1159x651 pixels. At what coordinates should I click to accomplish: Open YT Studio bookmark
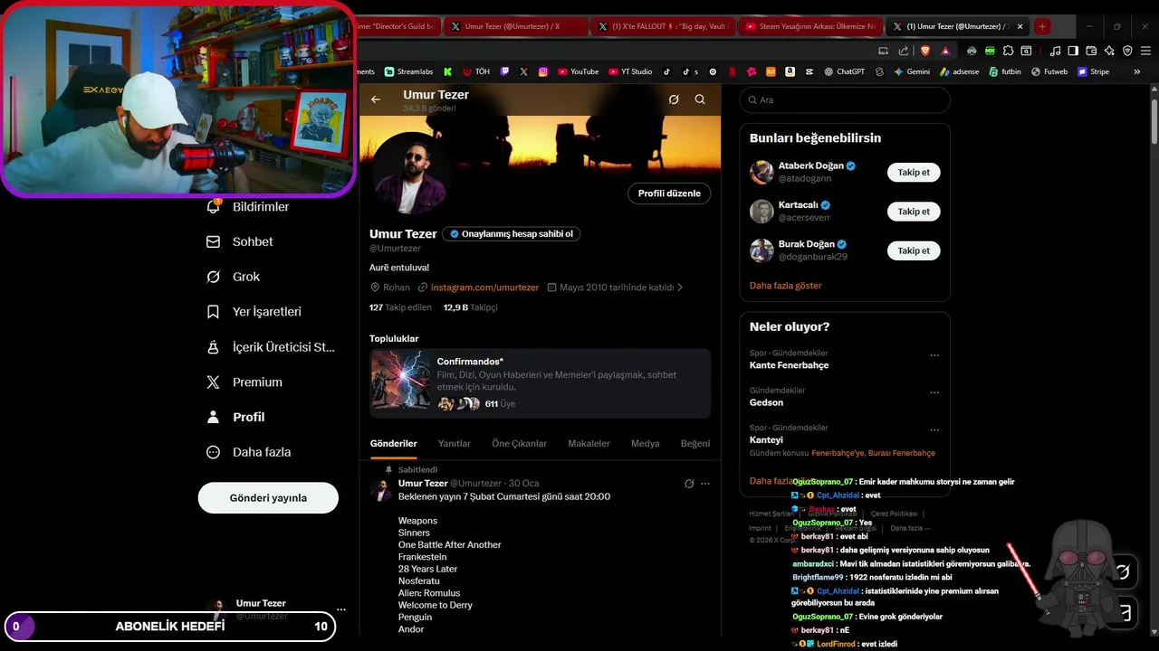click(x=630, y=71)
